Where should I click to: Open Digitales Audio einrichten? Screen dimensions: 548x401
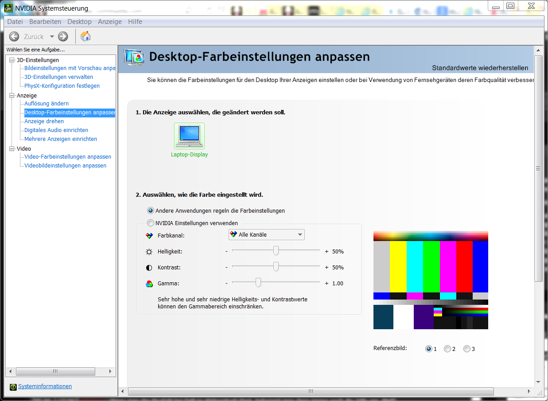coord(56,130)
